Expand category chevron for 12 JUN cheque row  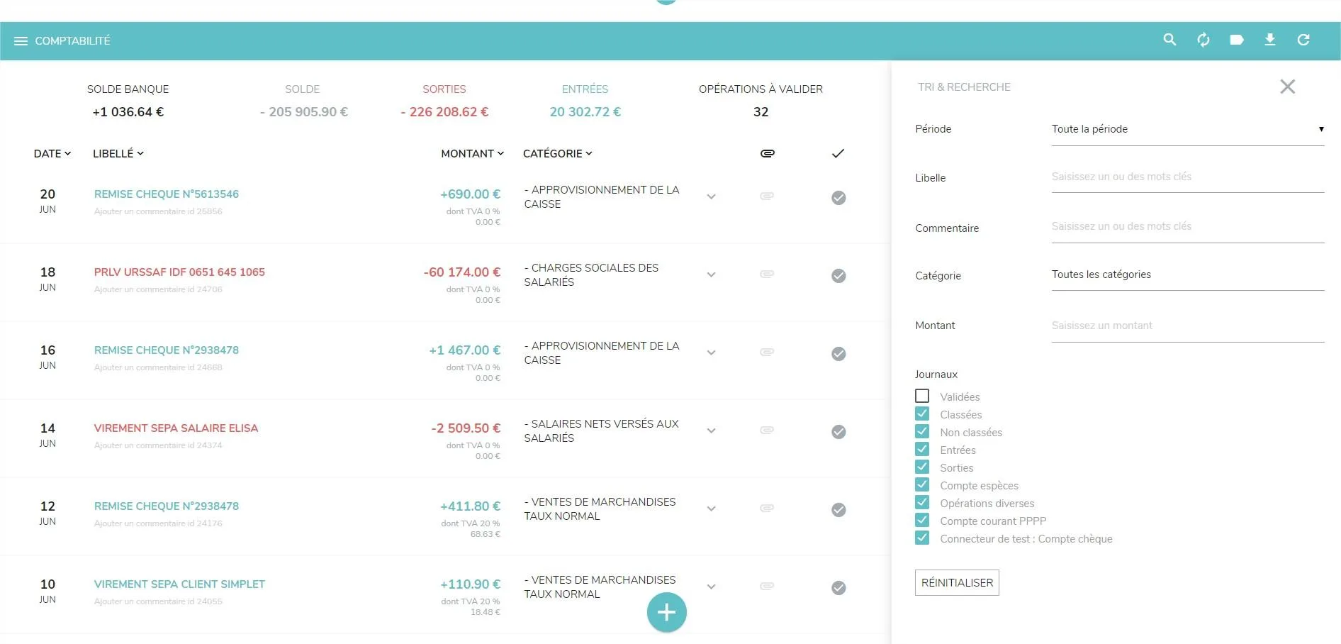click(x=711, y=509)
